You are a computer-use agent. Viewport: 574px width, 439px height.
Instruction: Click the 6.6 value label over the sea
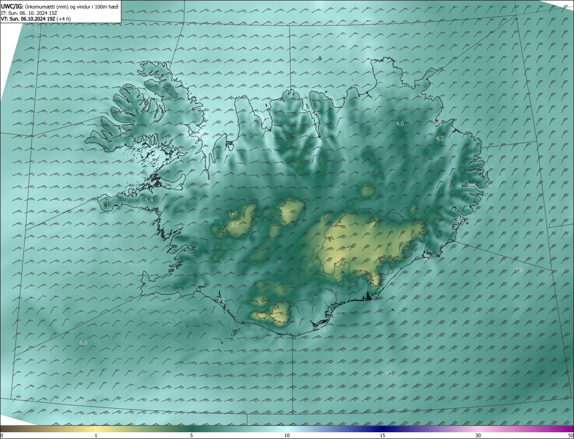83,342
